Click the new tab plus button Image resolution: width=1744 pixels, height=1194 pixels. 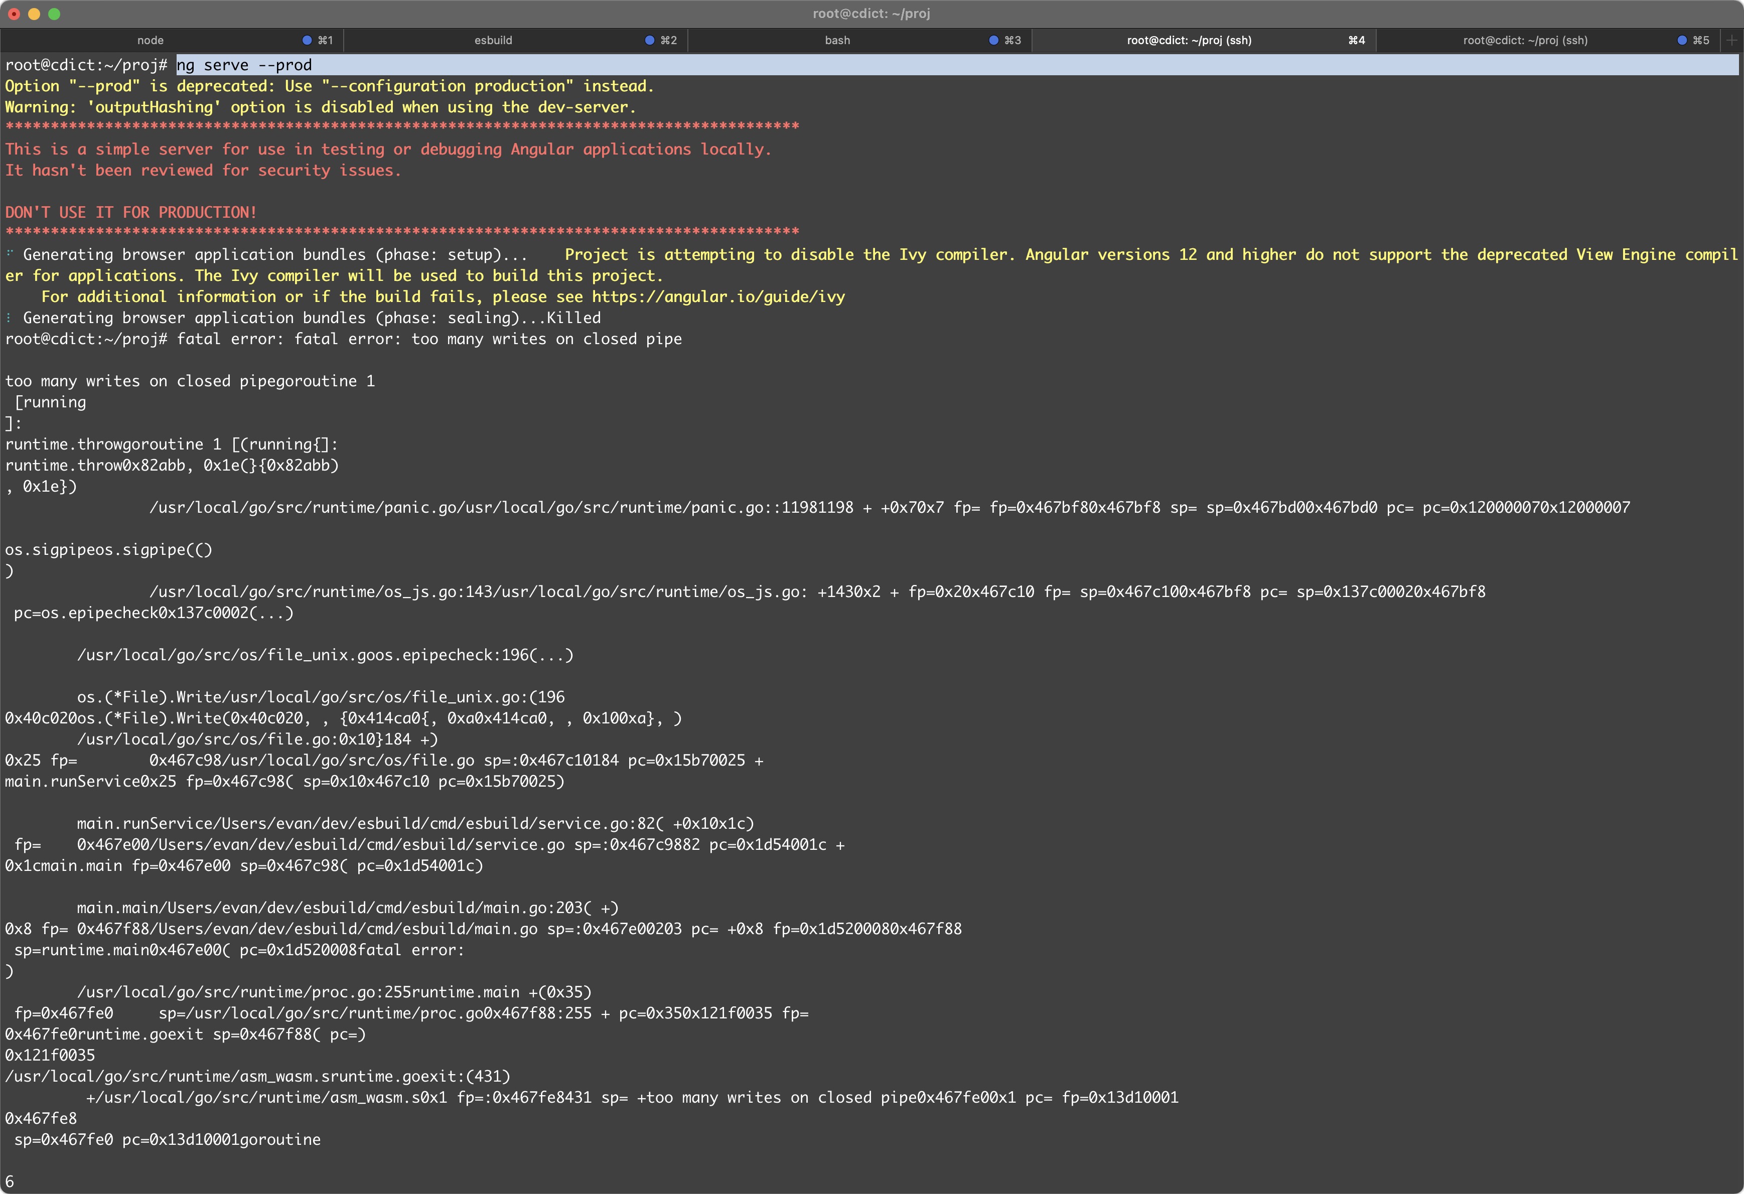click(x=1731, y=41)
